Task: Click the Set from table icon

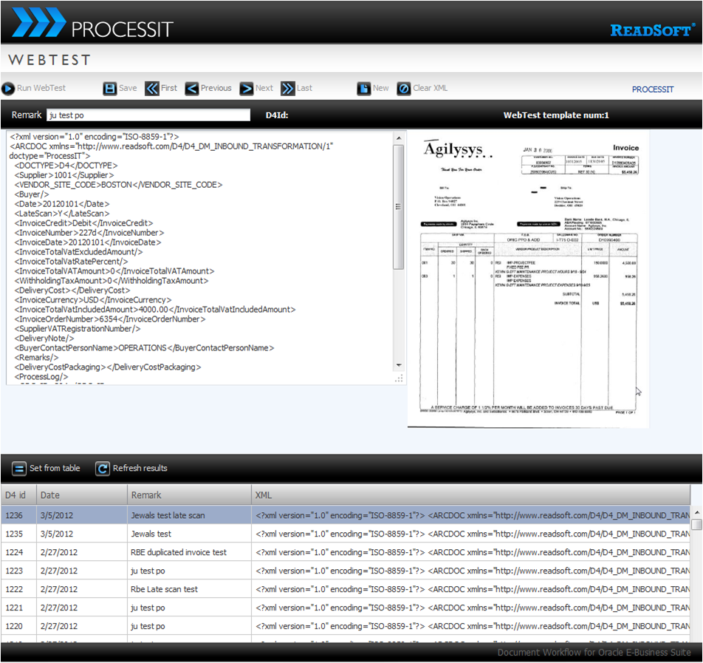Action: click(19, 469)
